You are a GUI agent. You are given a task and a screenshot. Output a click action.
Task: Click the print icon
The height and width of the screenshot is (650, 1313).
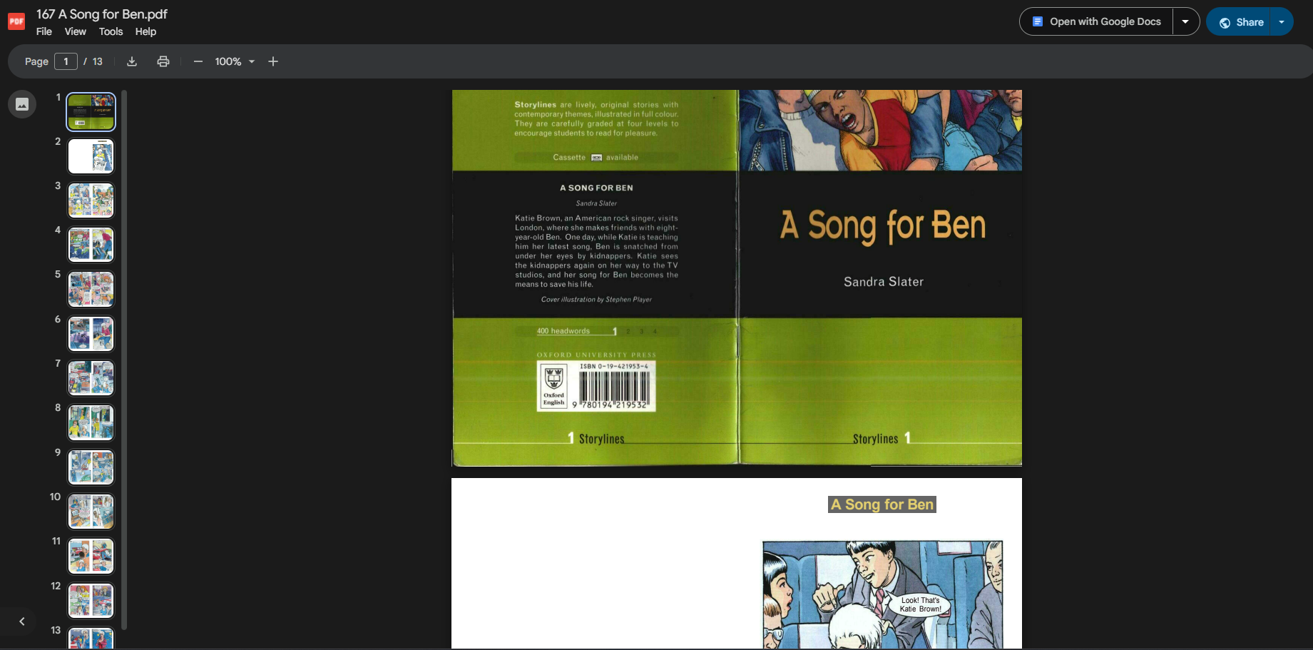[163, 61]
